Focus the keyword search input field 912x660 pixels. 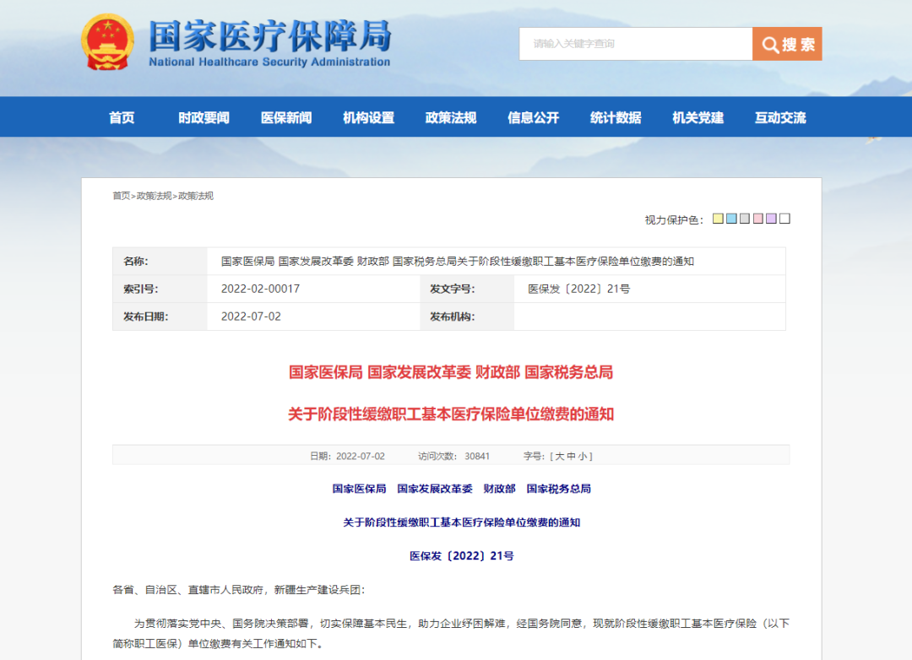coord(636,44)
